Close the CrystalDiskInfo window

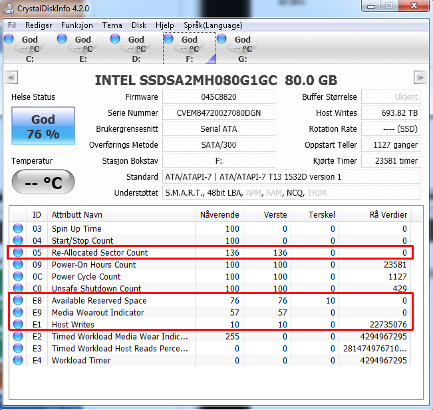click(414, 5)
